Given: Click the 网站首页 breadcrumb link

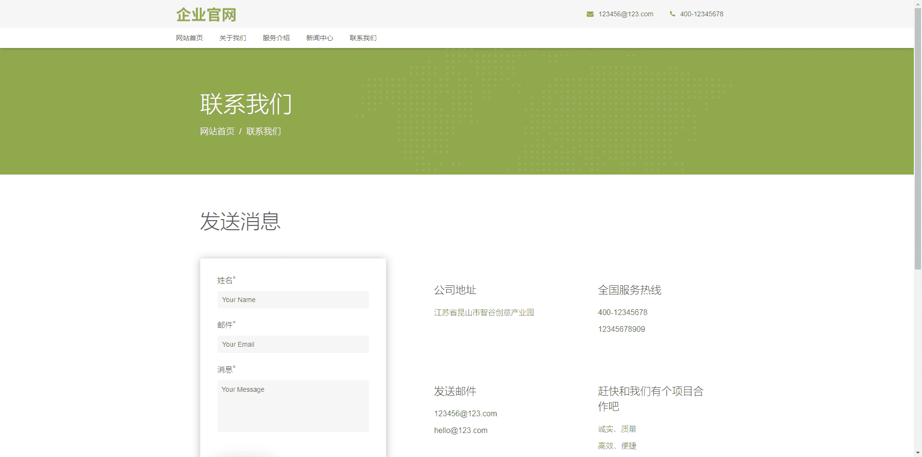Looking at the screenshot, I should point(217,131).
